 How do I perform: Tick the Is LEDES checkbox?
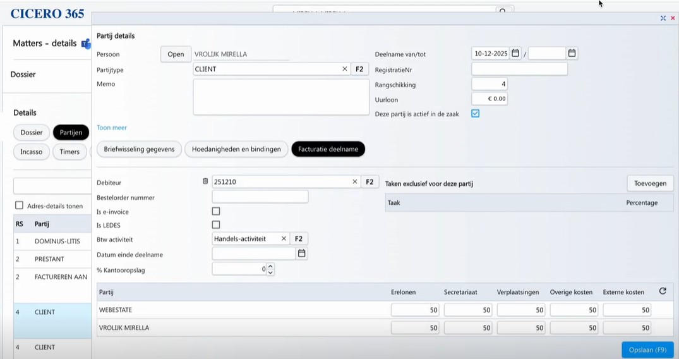click(216, 225)
